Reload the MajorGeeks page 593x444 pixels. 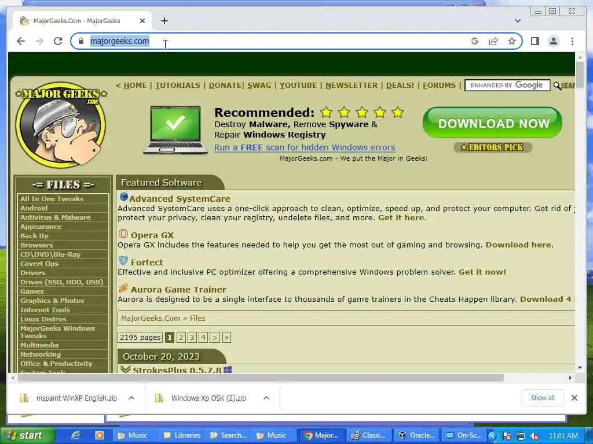tap(58, 41)
